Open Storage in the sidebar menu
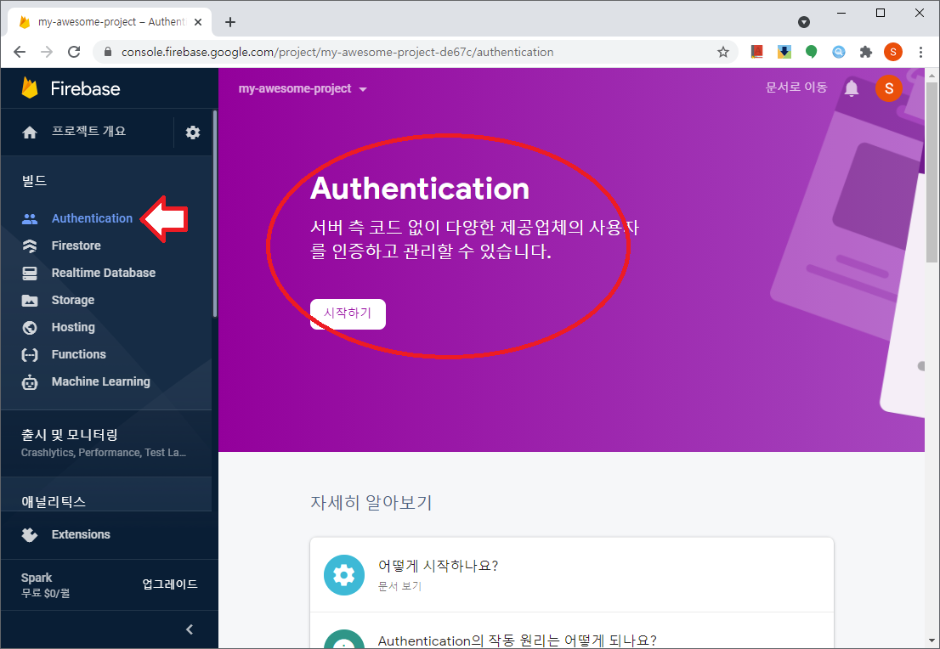The width and height of the screenshot is (940, 649). coord(72,300)
